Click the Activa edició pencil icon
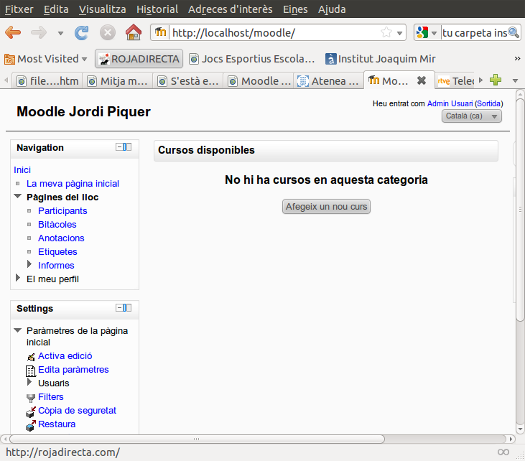525x461 pixels. (30, 356)
